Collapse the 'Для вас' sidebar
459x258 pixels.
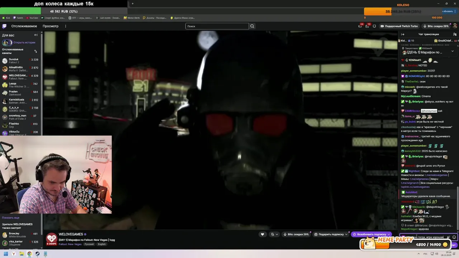tap(36, 35)
